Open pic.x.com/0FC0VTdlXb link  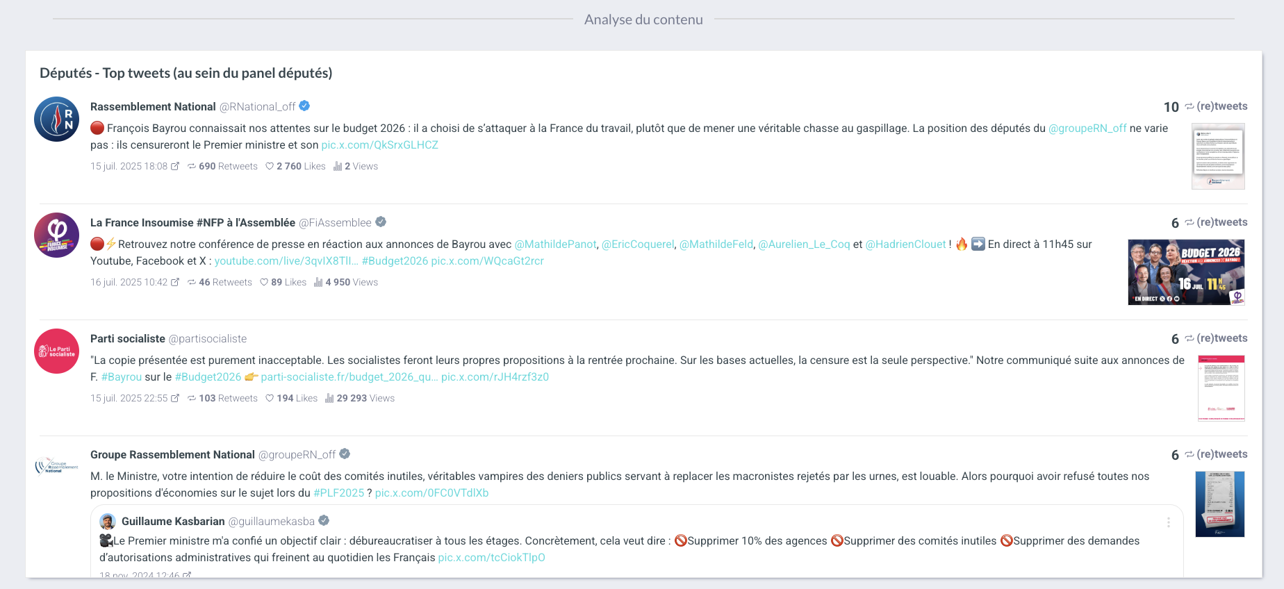431,493
